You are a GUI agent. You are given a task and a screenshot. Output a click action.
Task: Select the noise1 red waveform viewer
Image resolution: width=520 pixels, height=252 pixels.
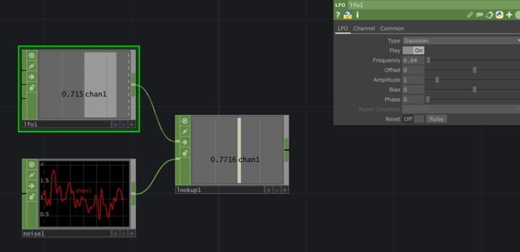click(x=84, y=194)
